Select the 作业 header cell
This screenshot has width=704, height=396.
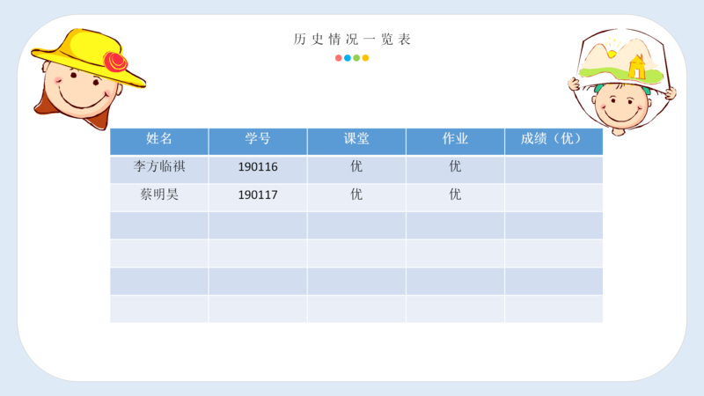pos(455,142)
